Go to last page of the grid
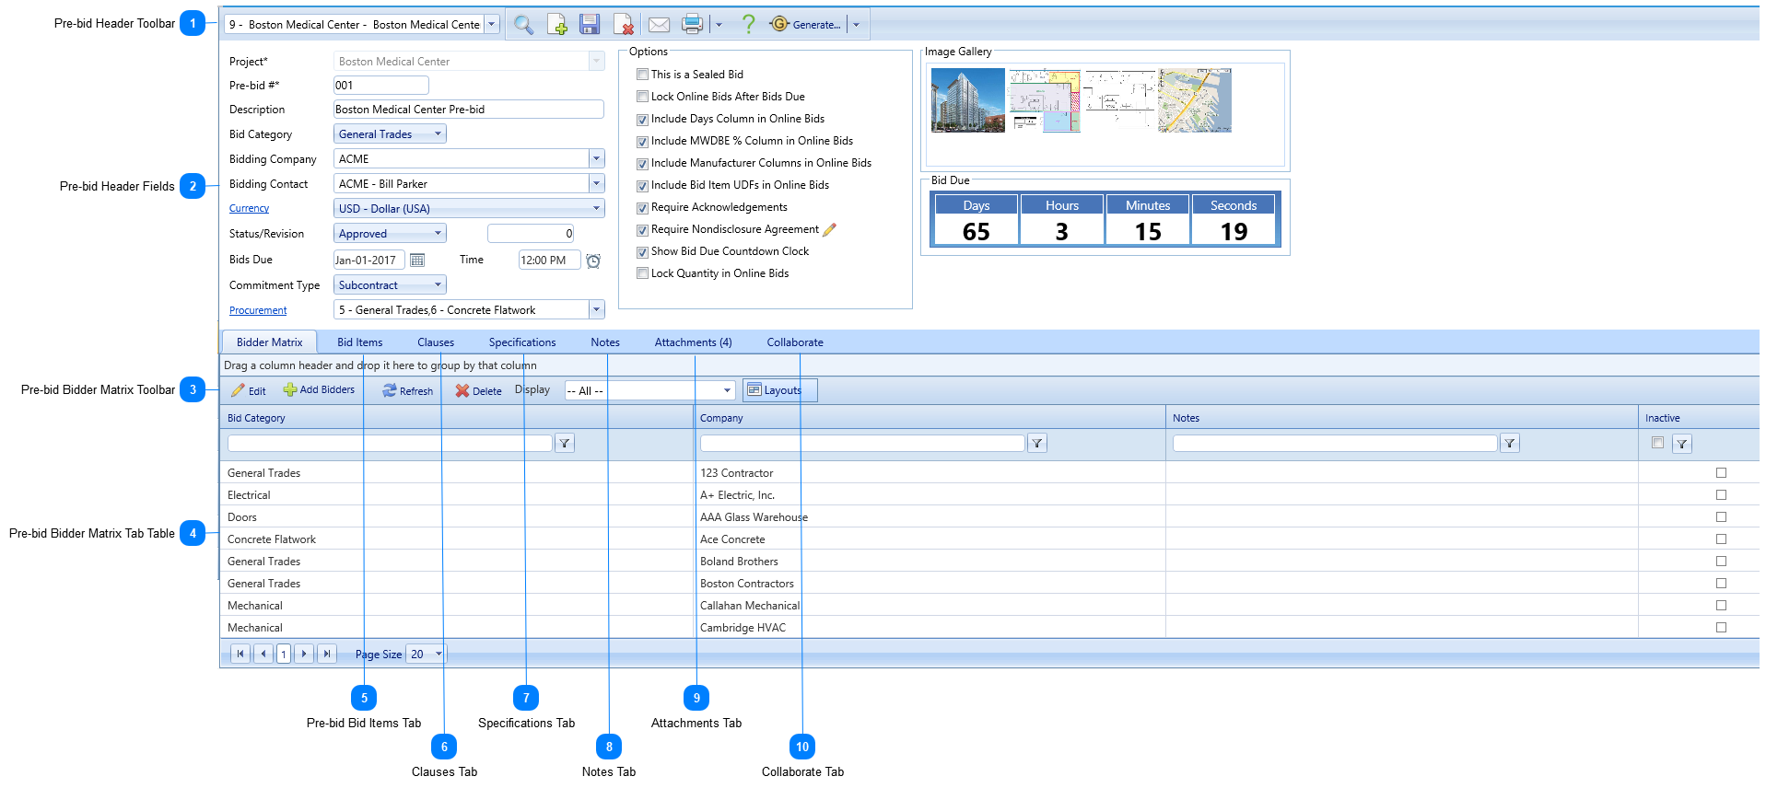This screenshot has height=788, width=1766. (326, 654)
